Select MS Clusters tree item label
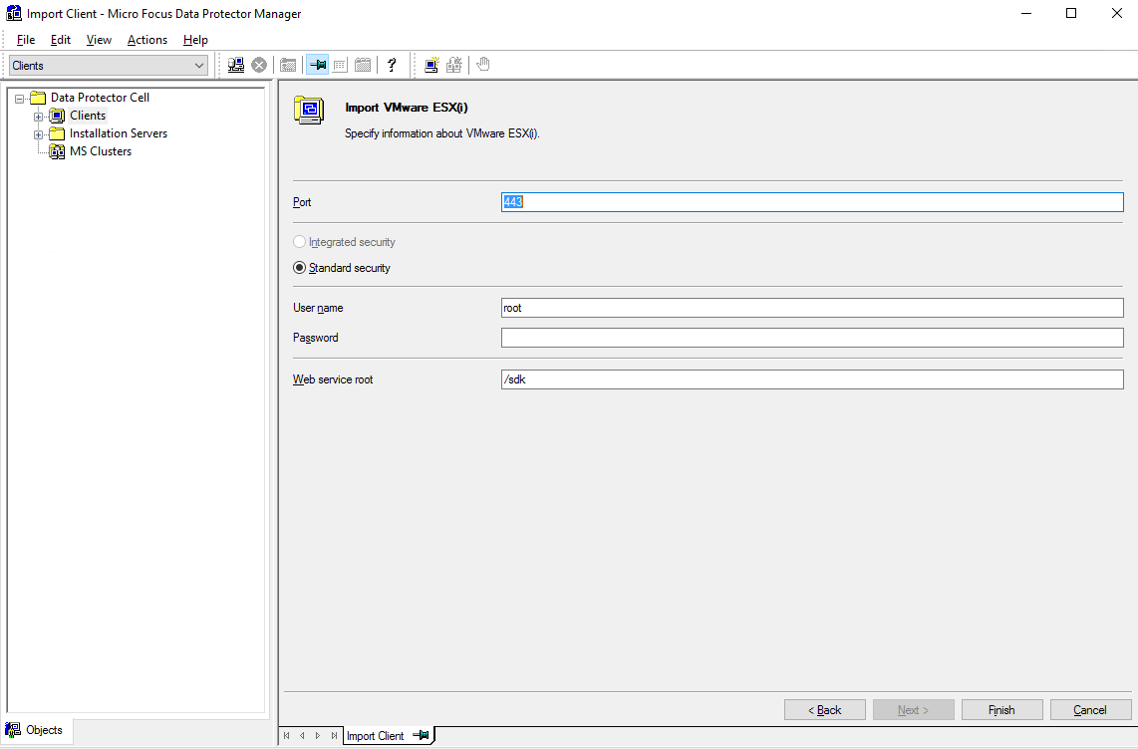 [101, 151]
